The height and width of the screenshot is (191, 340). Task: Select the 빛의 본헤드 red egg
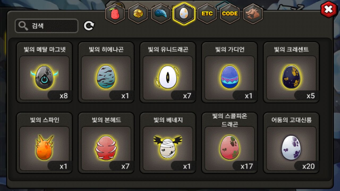[x=106, y=143]
